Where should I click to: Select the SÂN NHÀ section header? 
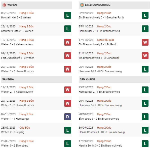coord(36,79)
